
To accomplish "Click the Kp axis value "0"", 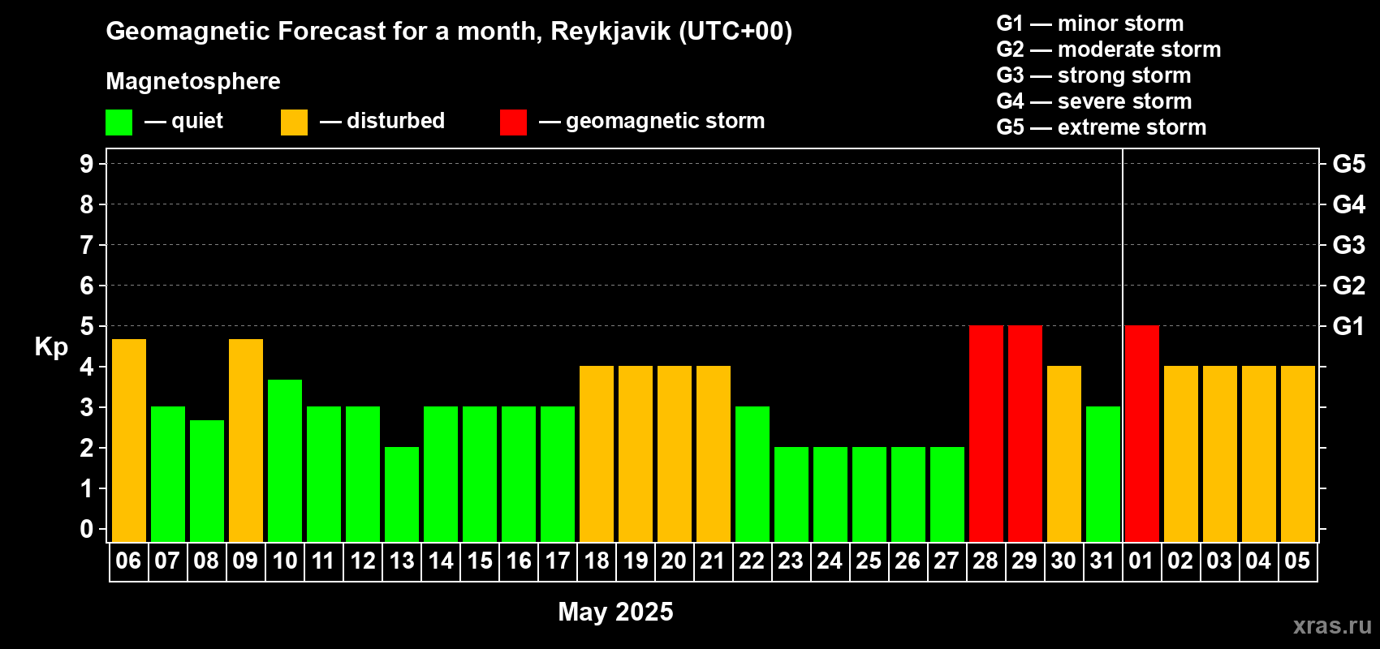I will (x=87, y=529).
